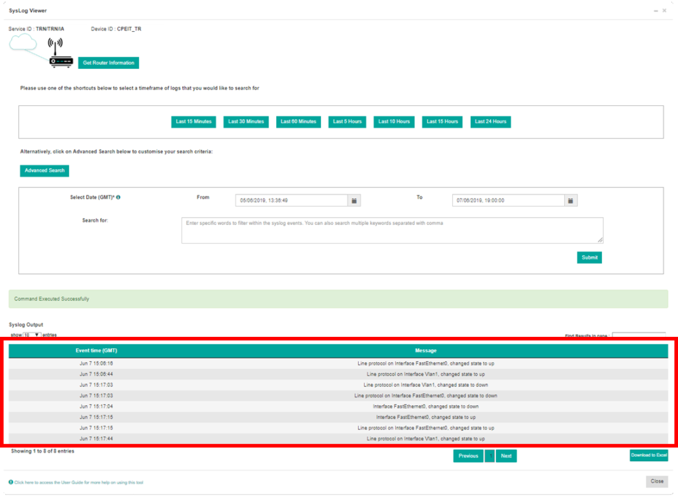This screenshot has height=499, width=678.
Task: Select the Last 24 Hours shortcut
Action: [490, 122]
